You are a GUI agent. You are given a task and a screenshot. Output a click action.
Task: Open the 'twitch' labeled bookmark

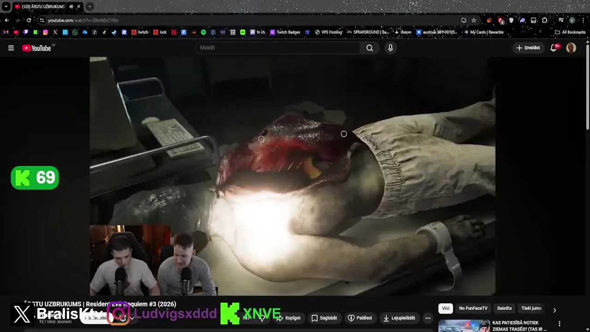tap(140, 32)
